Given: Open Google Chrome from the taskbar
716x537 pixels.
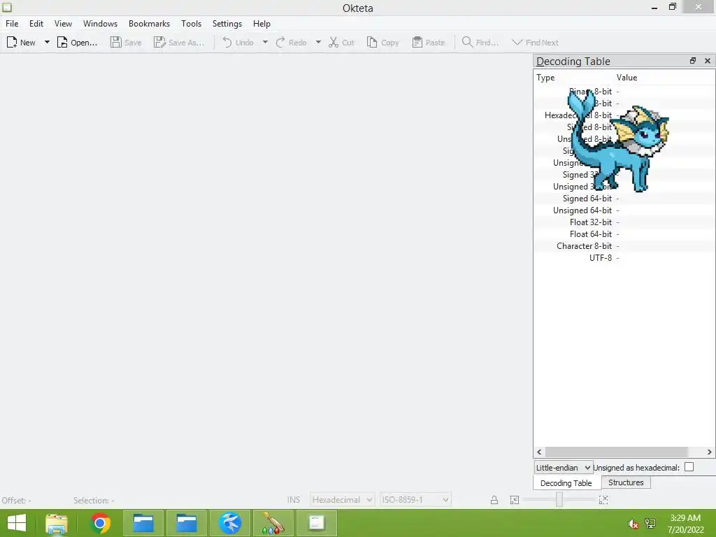Looking at the screenshot, I should [x=100, y=523].
